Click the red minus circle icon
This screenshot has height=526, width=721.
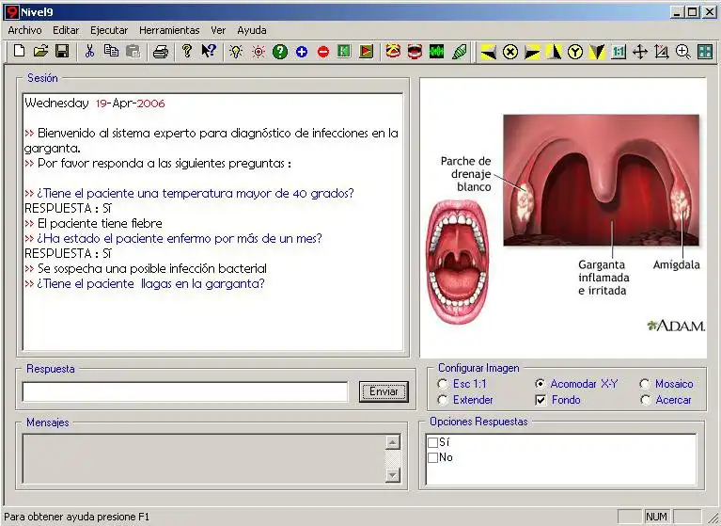tap(323, 52)
